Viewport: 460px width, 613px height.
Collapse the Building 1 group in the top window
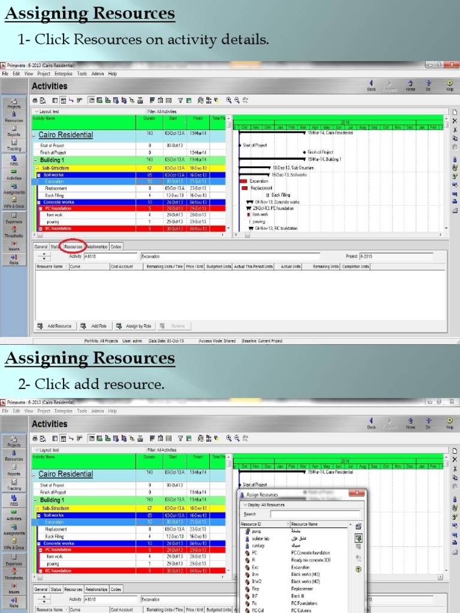[35, 160]
